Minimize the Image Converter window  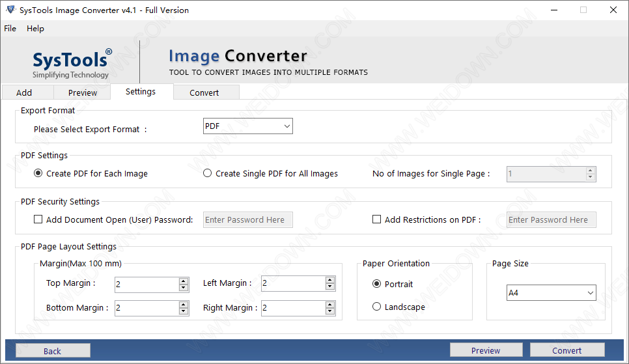(x=554, y=10)
